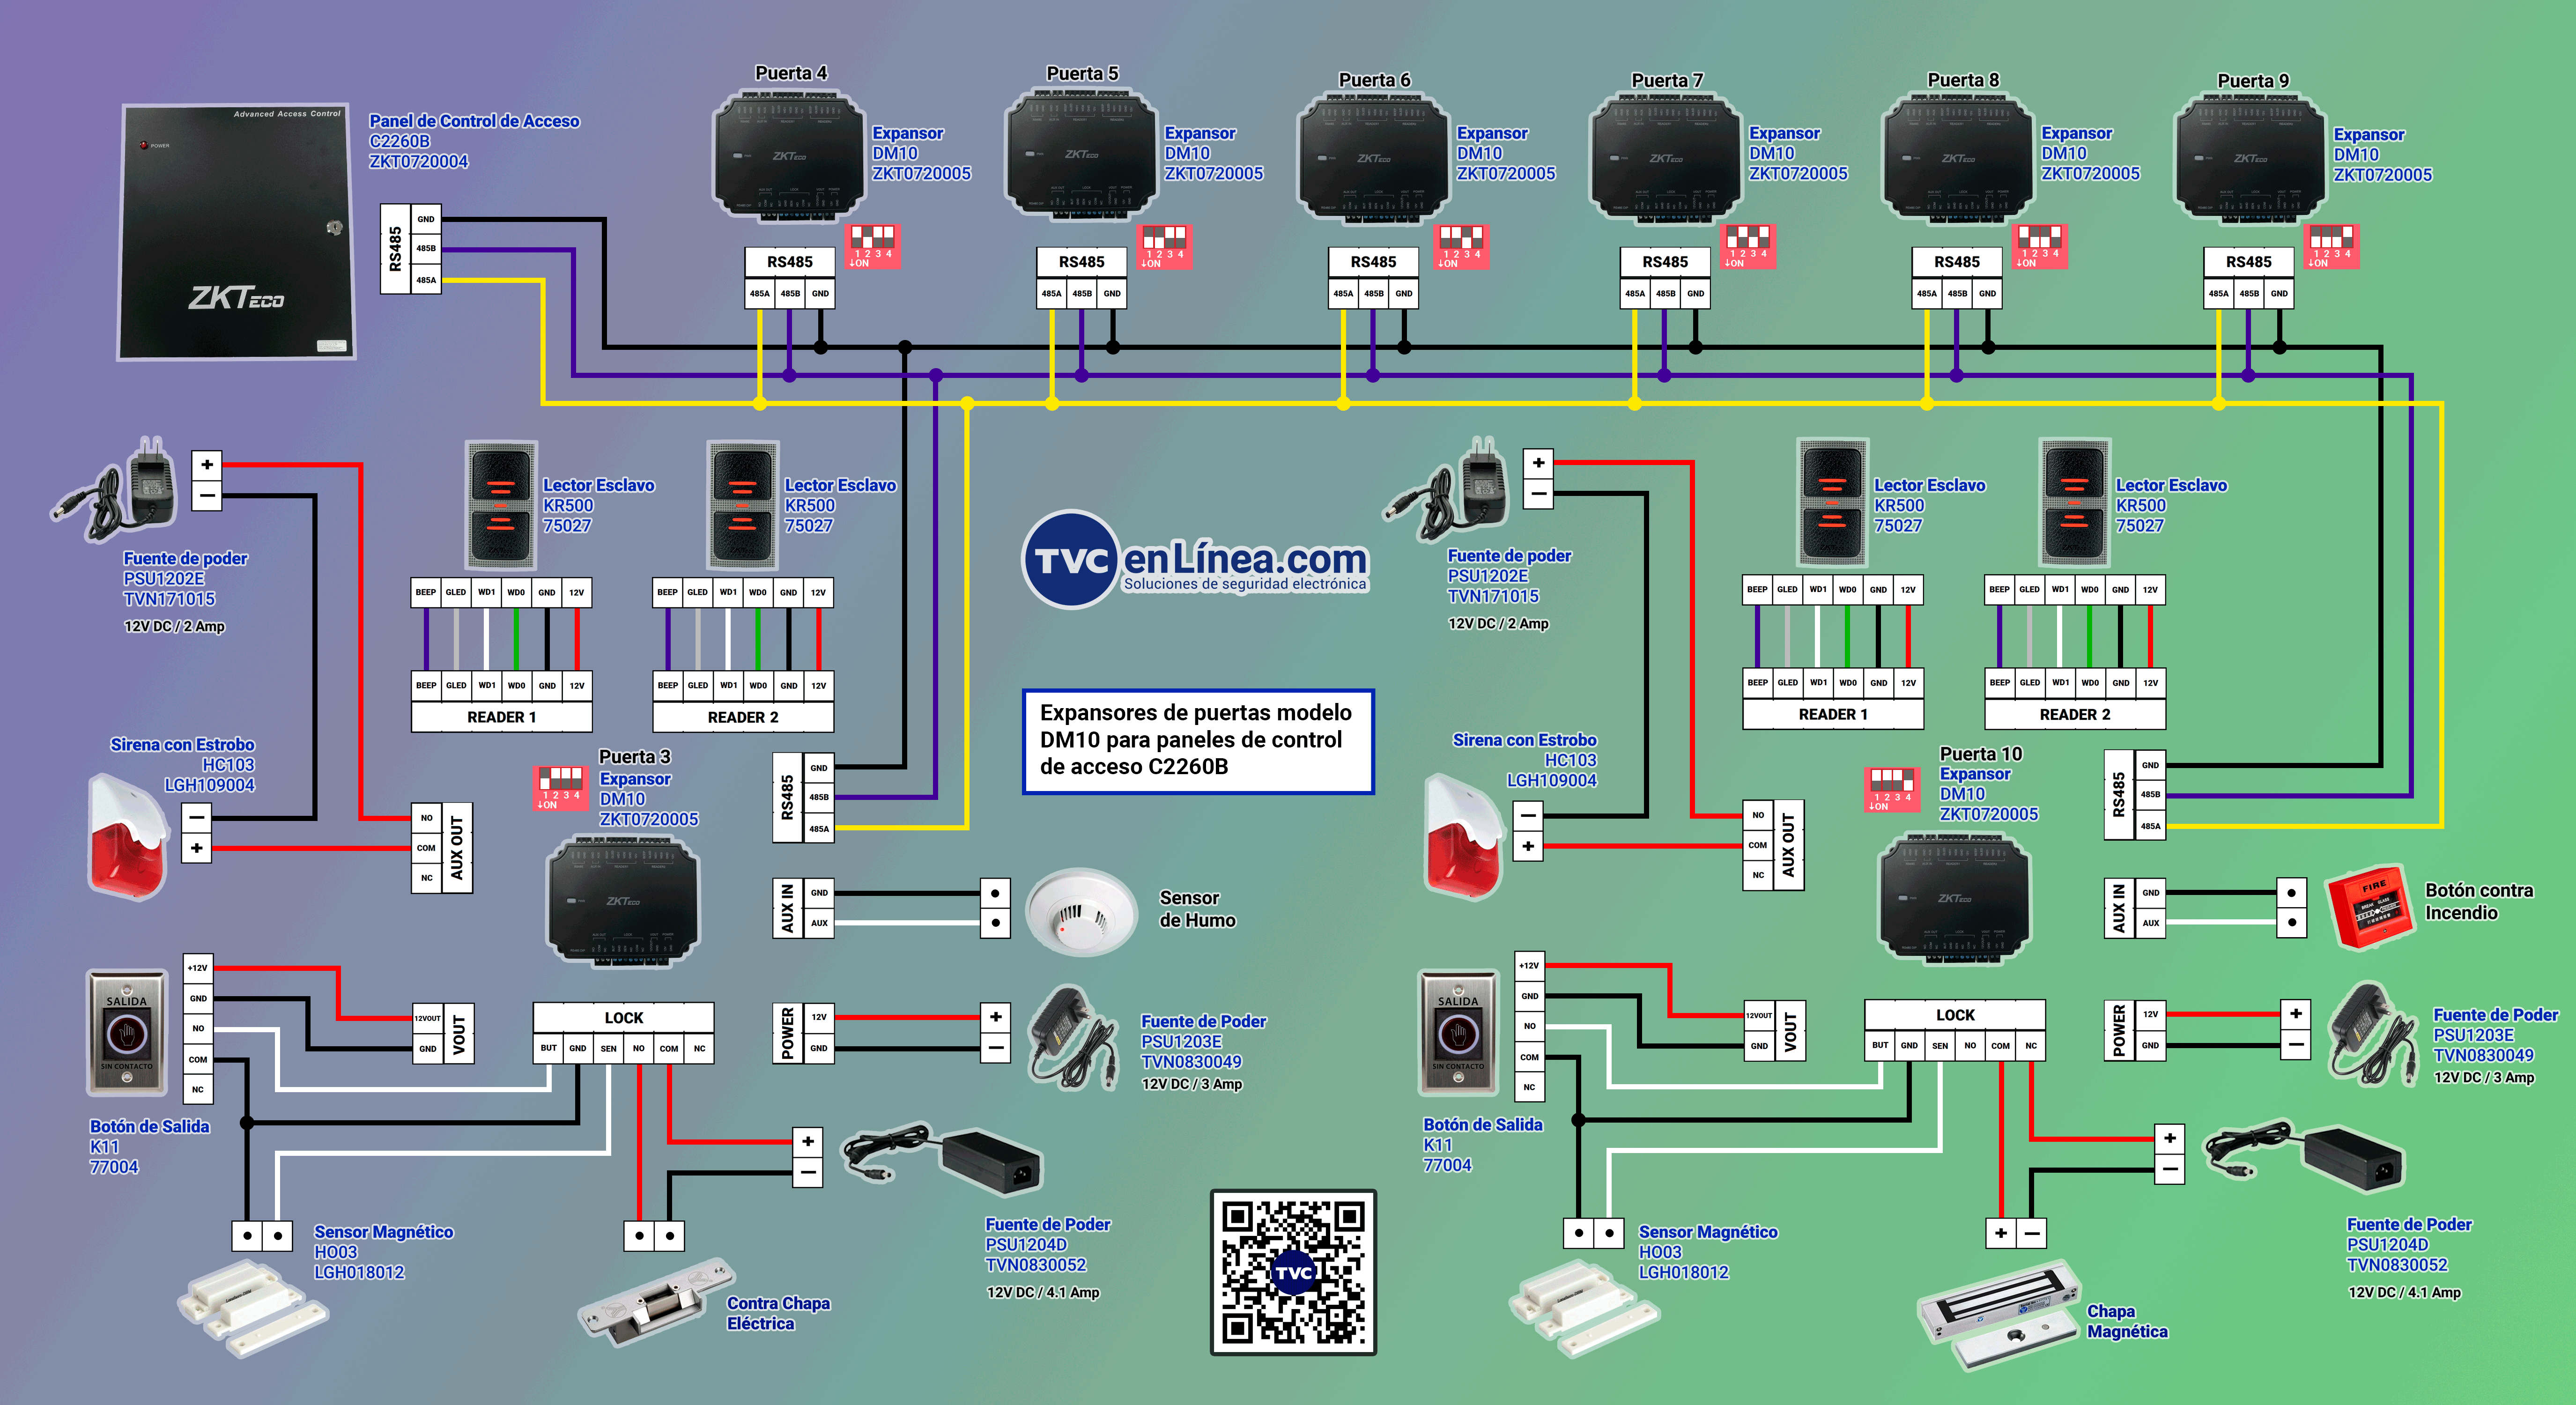Click the LOCK terminal header of Puerta 10
2576x1405 pixels.
(x=1955, y=1015)
